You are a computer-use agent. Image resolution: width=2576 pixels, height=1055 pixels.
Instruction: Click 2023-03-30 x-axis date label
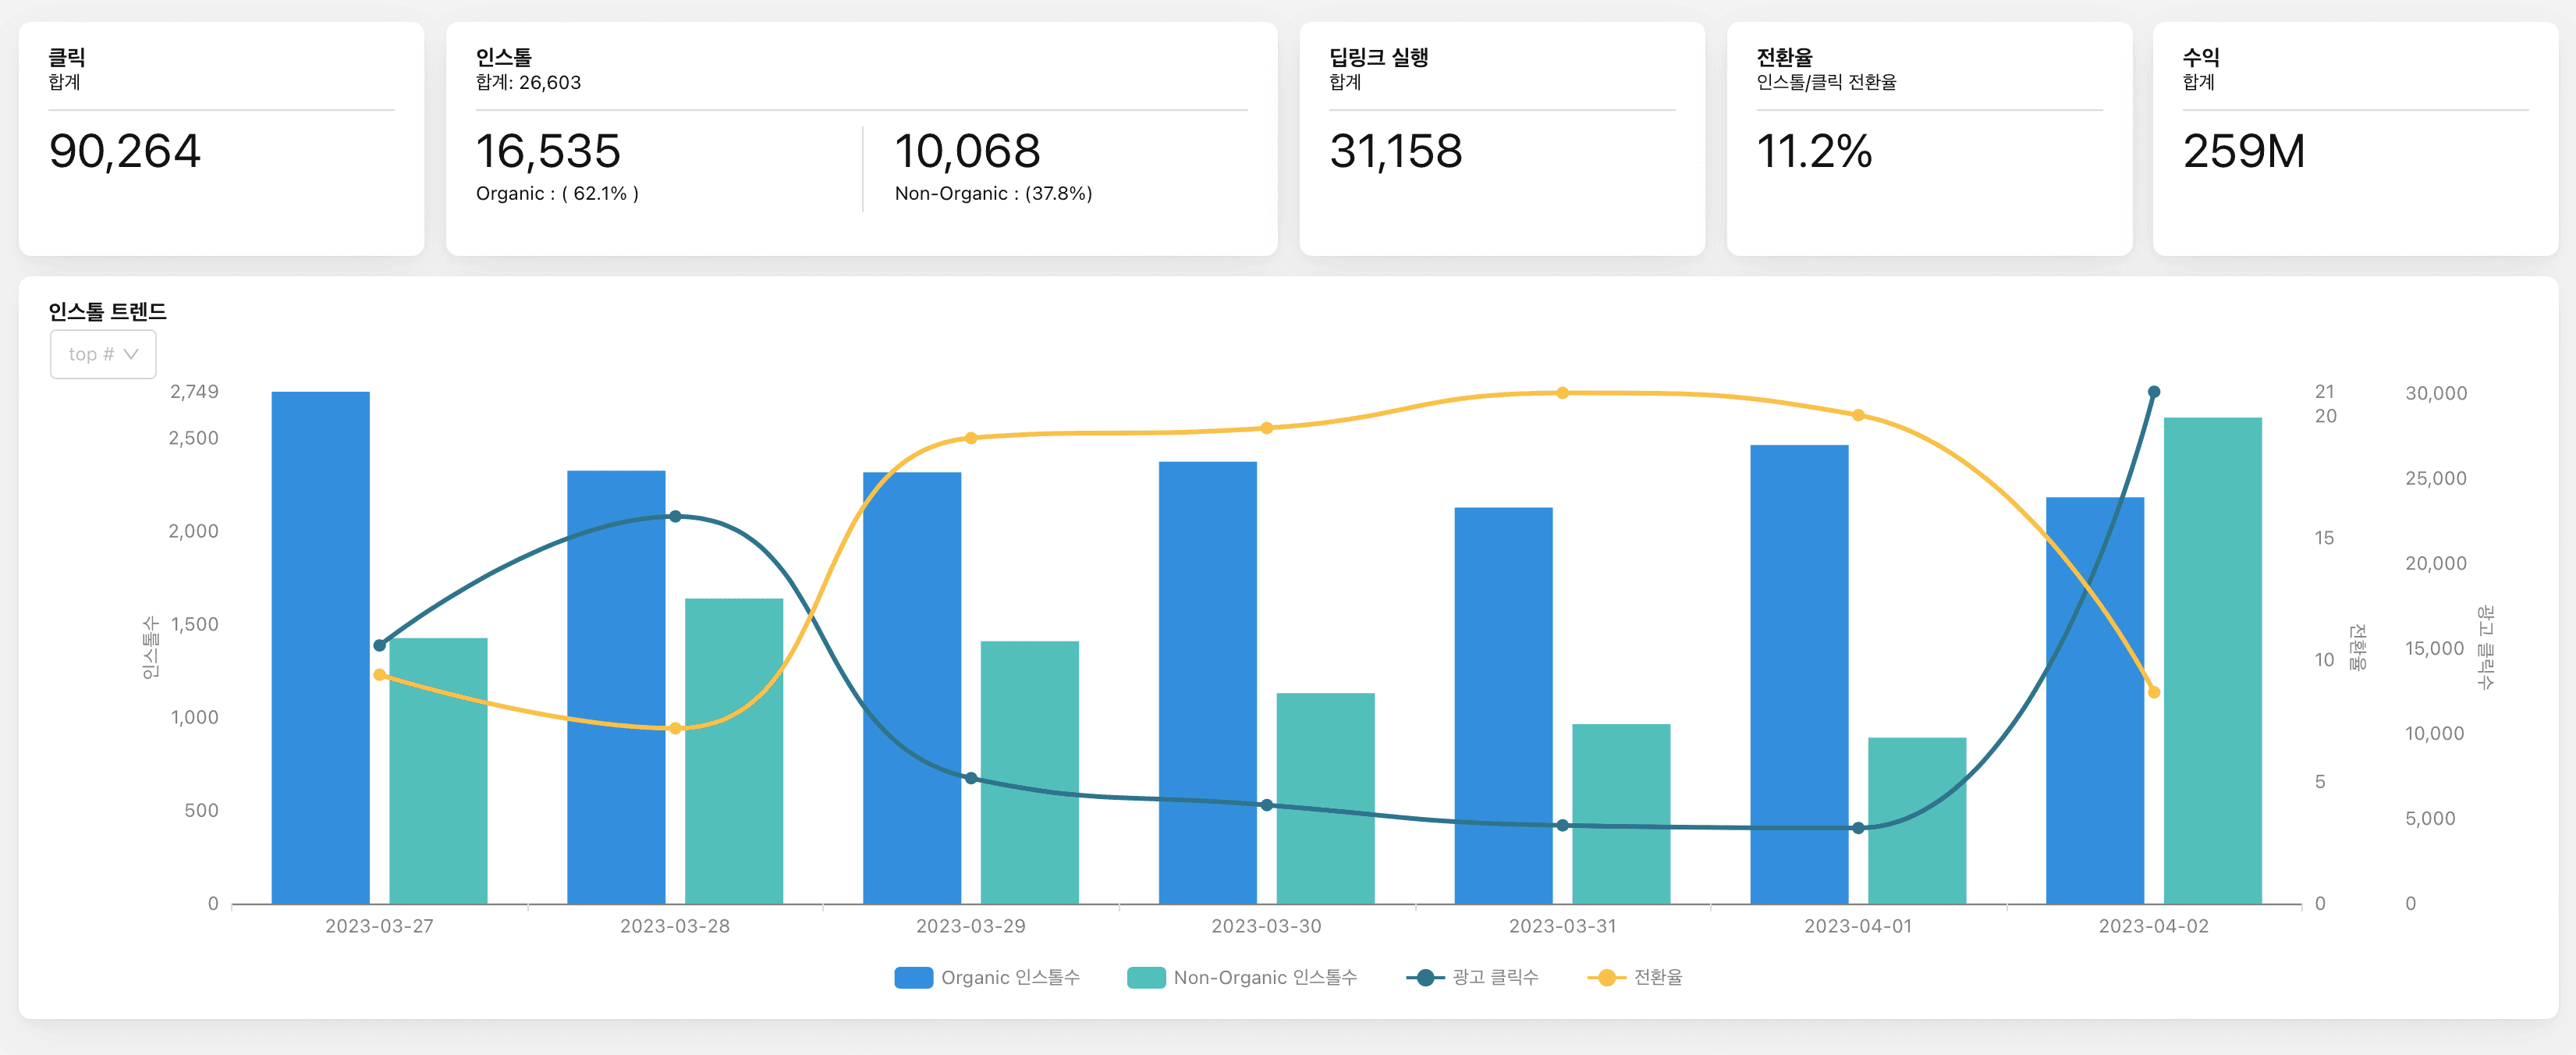click(1266, 926)
